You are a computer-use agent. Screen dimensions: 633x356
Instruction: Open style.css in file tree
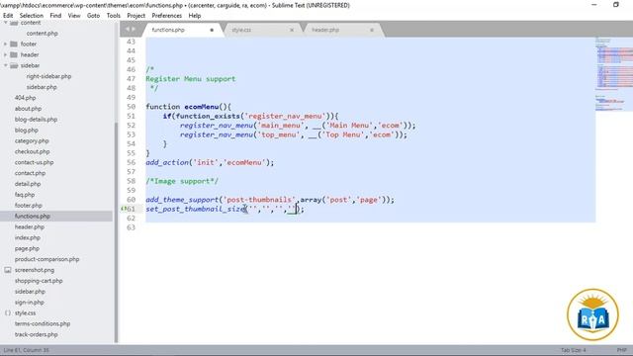pos(25,313)
